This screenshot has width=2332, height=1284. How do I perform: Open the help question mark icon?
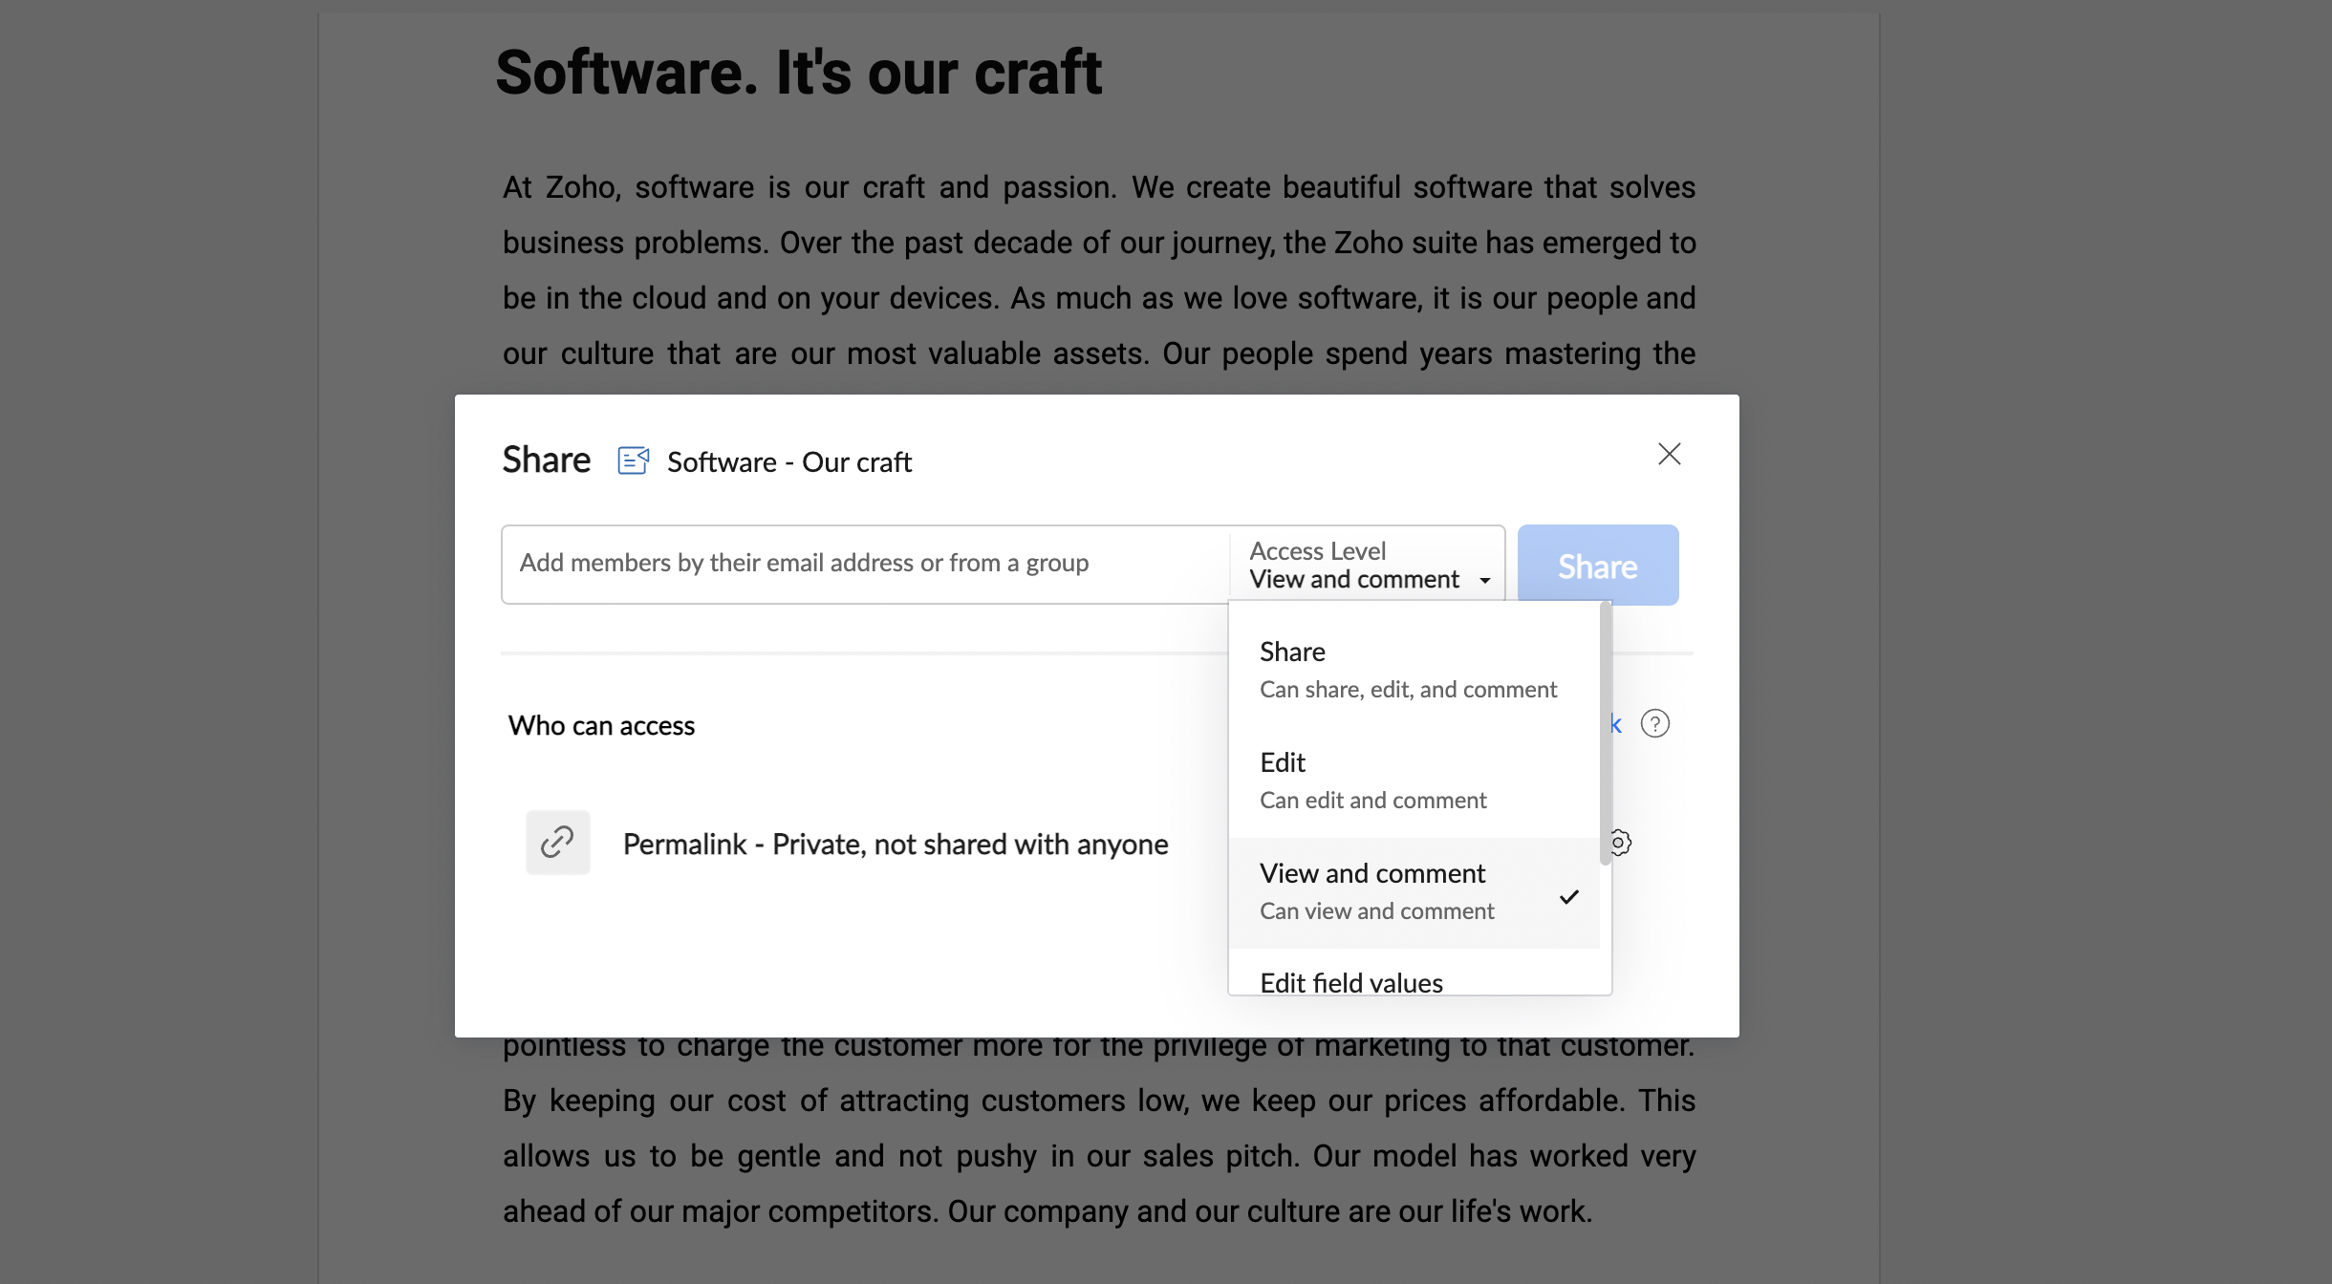[1654, 724]
